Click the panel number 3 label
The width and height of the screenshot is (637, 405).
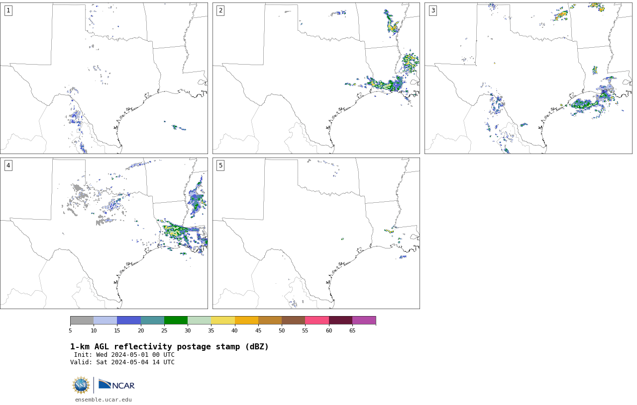433,10
